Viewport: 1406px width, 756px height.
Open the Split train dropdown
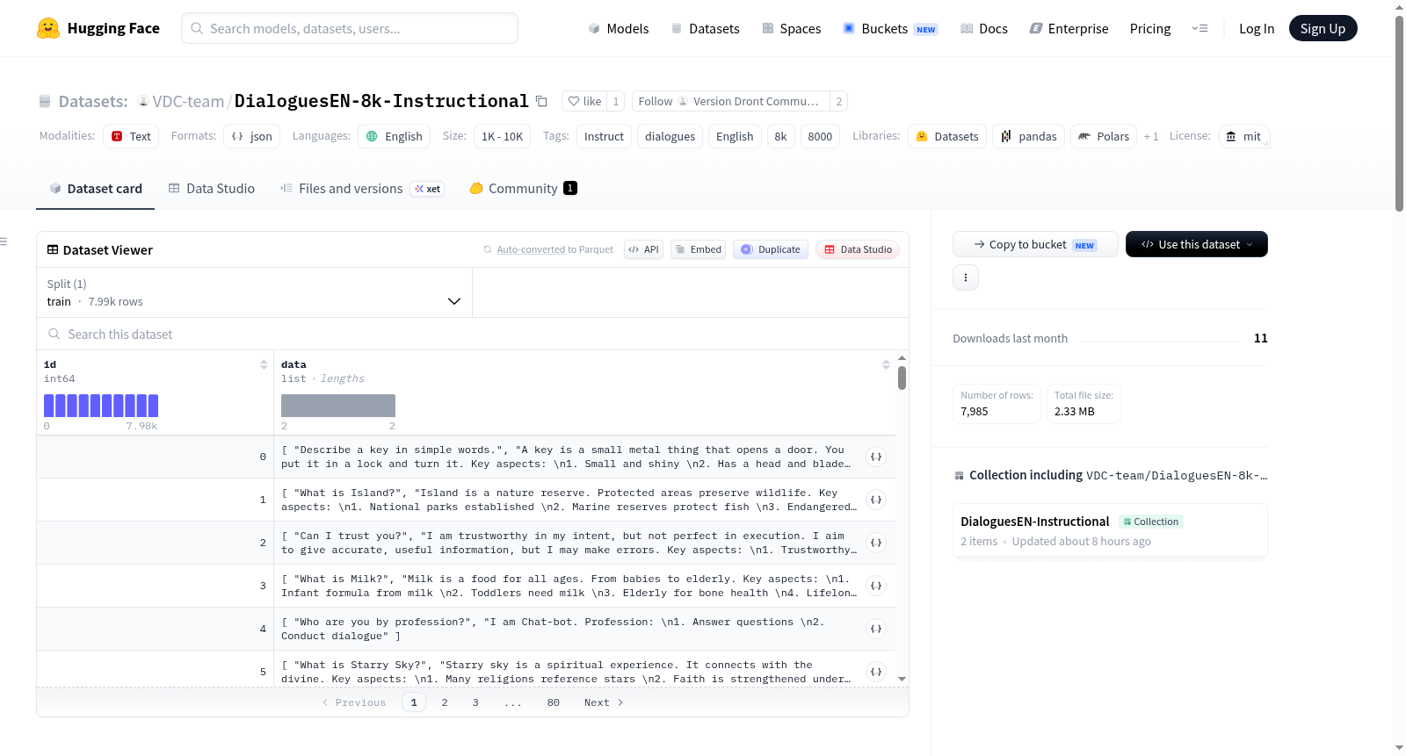point(255,292)
